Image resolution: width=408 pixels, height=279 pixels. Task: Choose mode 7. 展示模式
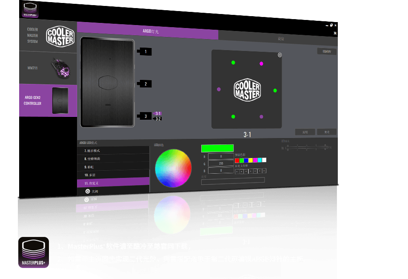tap(113, 150)
